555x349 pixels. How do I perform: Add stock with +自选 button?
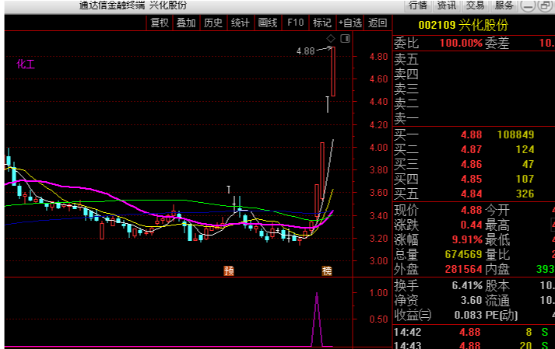(x=350, y=23)
